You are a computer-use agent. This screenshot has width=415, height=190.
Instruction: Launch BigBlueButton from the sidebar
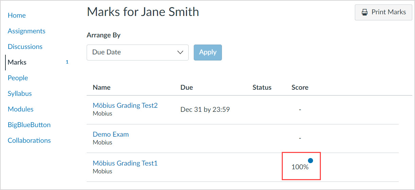(x=29, y=125)
